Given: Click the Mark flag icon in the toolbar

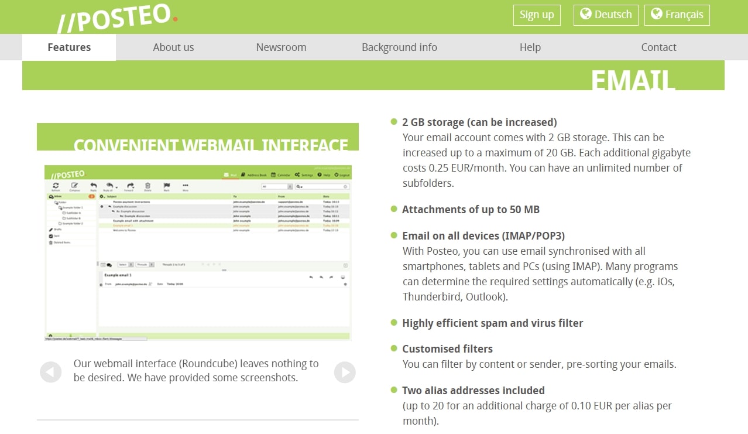Looking at the screenshot, I should (167, 184).
